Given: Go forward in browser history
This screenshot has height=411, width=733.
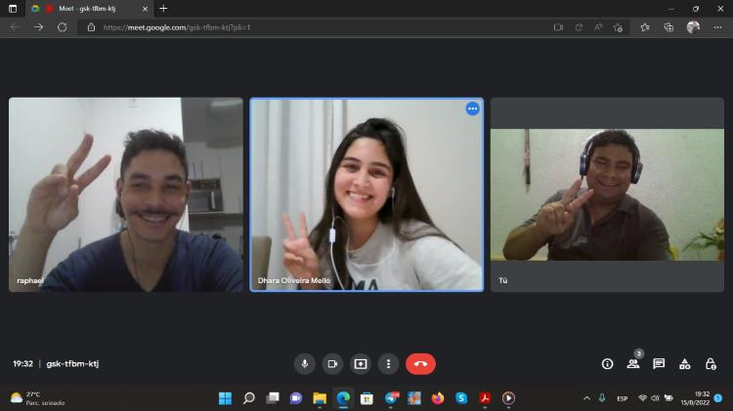Looking at the screenshot, I should tap(38, 27).
